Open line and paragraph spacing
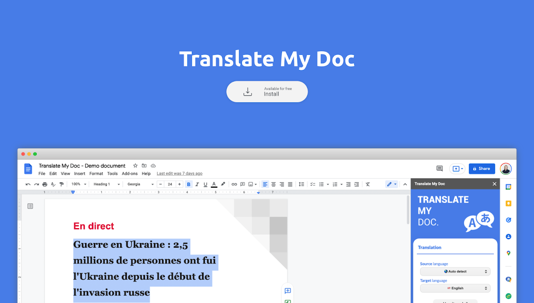Viewport: 534px width, 303px height. coord(301,184)
